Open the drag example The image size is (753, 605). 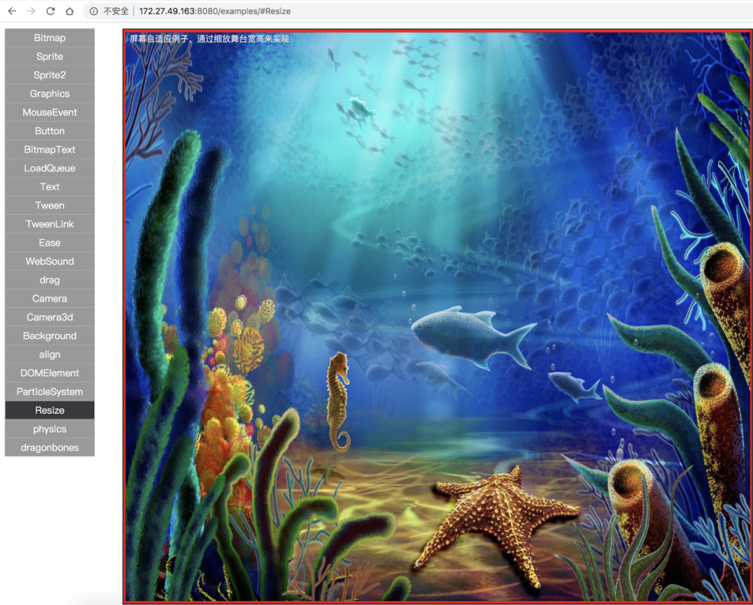[x=50, y=280]
